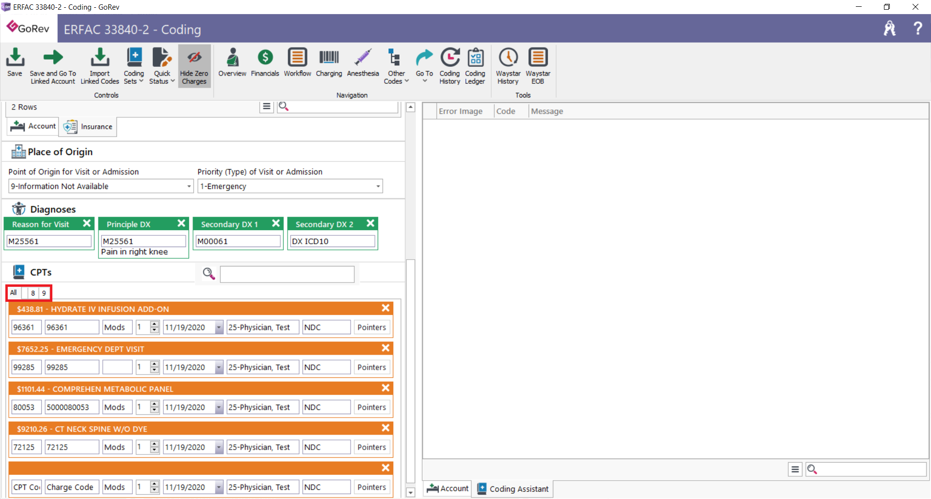
Task: Delete the EMERGENCY DEPT VISIT row
Action: pyautogui.click(x=385, y=348)
